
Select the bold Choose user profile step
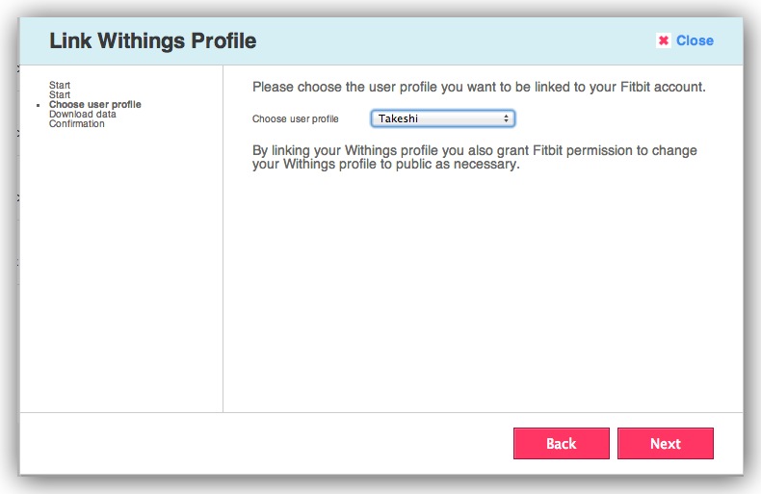[x=94, y=104]
